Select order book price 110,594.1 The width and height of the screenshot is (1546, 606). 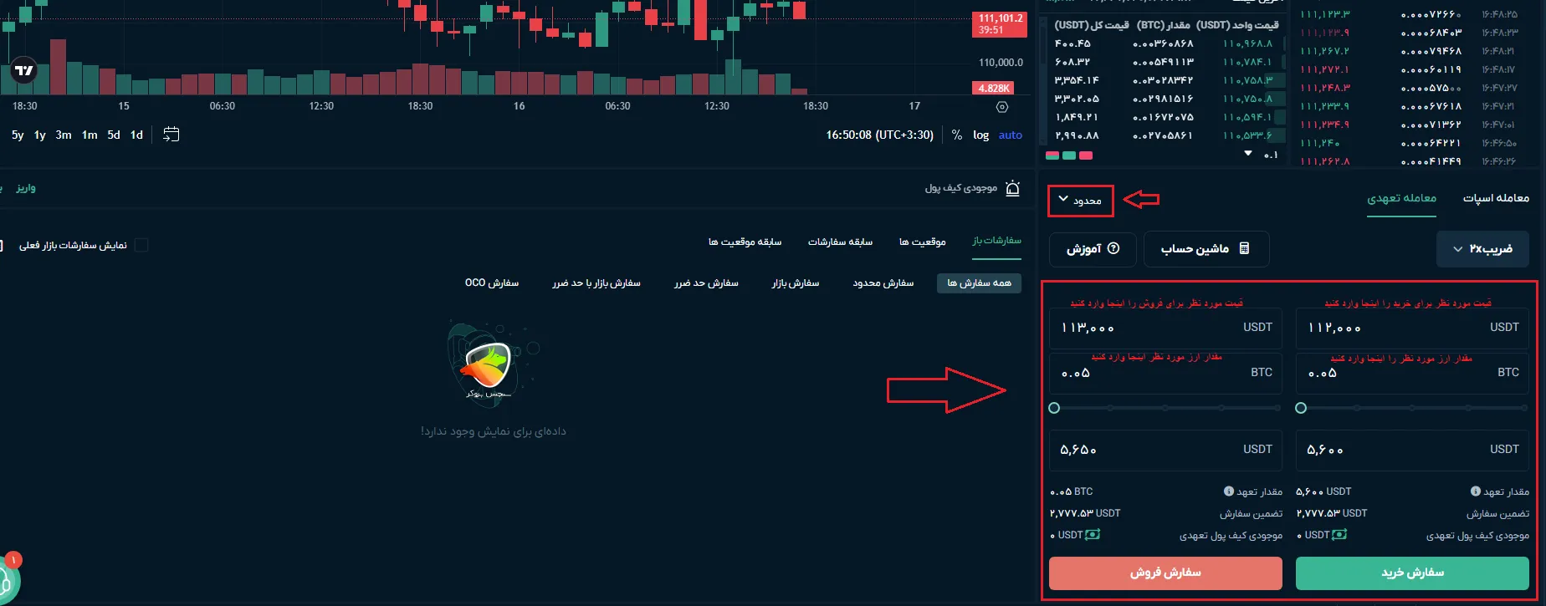coord(1247,117)
